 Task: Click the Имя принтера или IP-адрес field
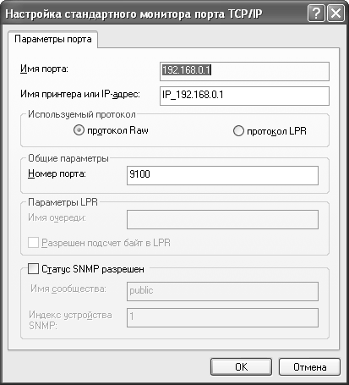click(244, 96)
